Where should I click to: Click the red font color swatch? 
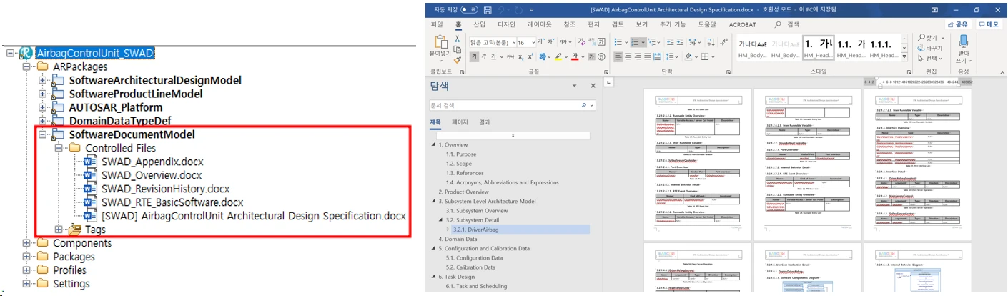575,56
